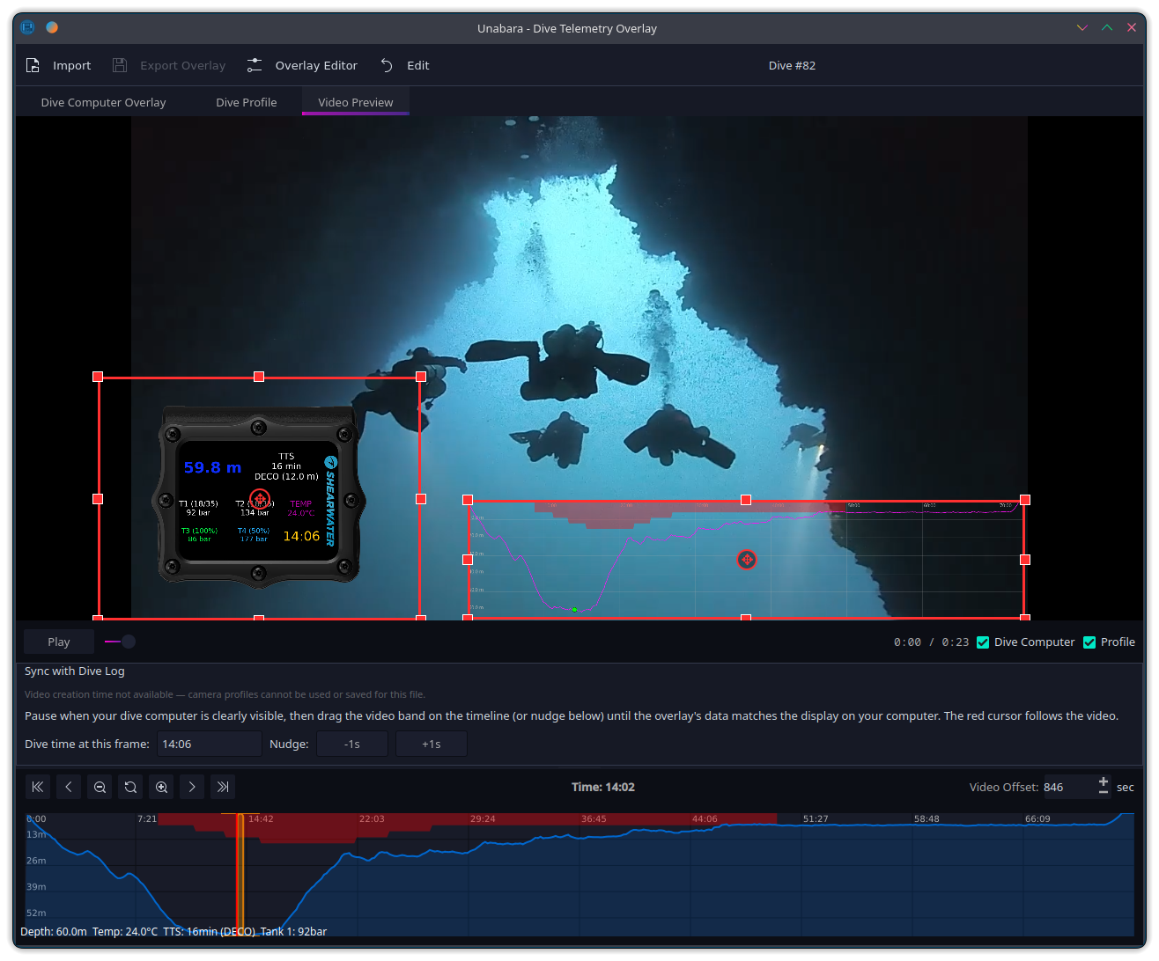
Task: Select the Video Preview tab
Action: [356, 102]
